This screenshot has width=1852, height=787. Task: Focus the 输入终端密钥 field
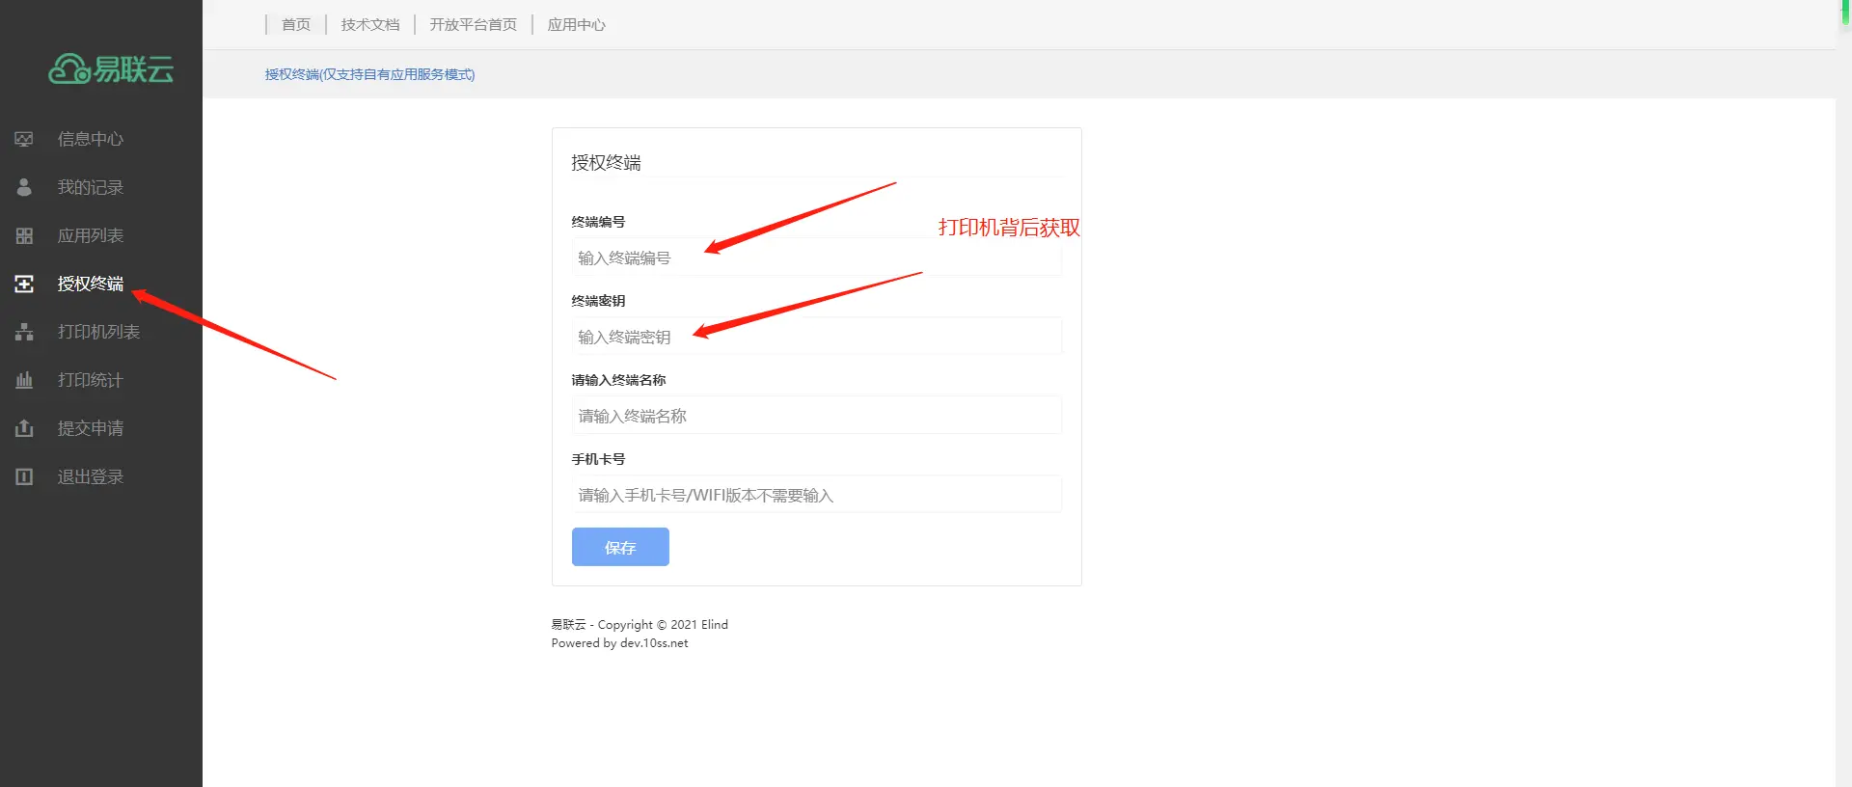click(816, 337)
